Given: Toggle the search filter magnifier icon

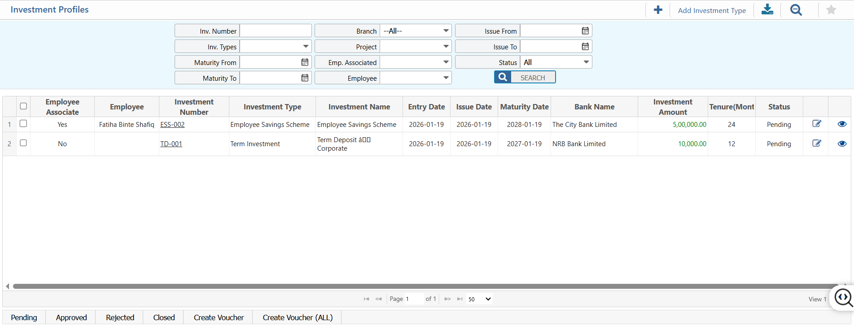Looking at the screenshot, I should pos(796,10).
